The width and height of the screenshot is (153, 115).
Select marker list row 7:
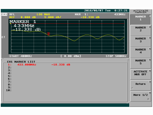pos(10,82)
